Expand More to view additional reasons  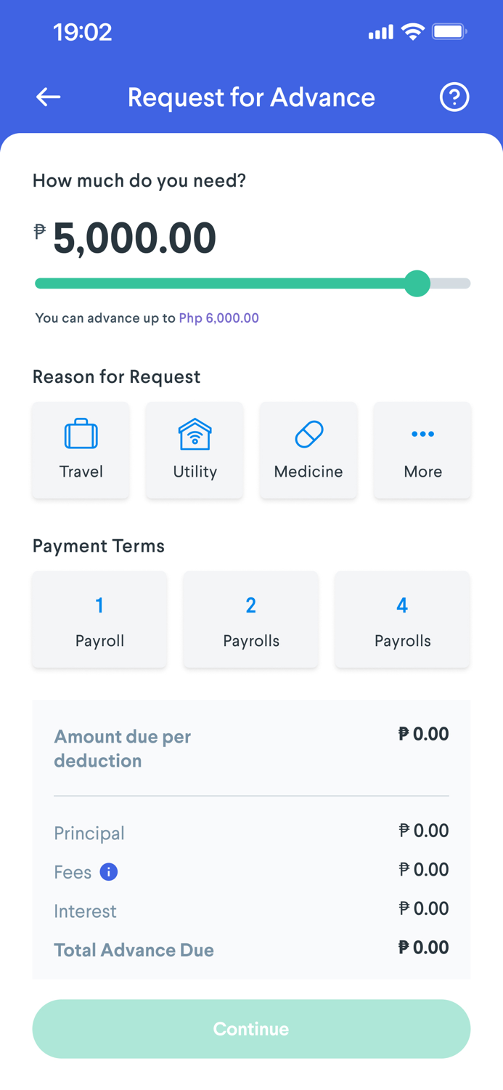[422, 450]
